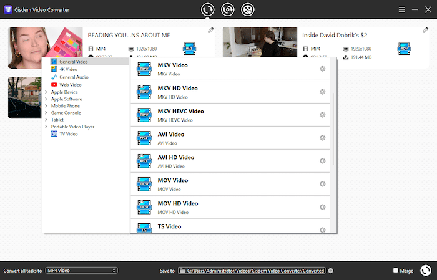
Task: Select the Web Video category
Action: click(x=66, y=85)
